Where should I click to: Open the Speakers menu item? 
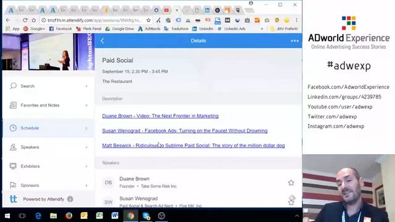pyautogui.click(x=48, y=147)
